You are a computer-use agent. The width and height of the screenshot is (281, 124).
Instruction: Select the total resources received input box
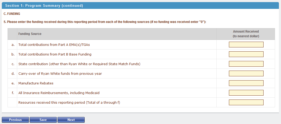(x=246, y=102)
